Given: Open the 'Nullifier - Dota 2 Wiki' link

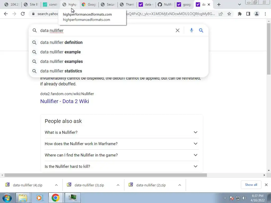Looking at the screenshot, I should tap(65, 101).
